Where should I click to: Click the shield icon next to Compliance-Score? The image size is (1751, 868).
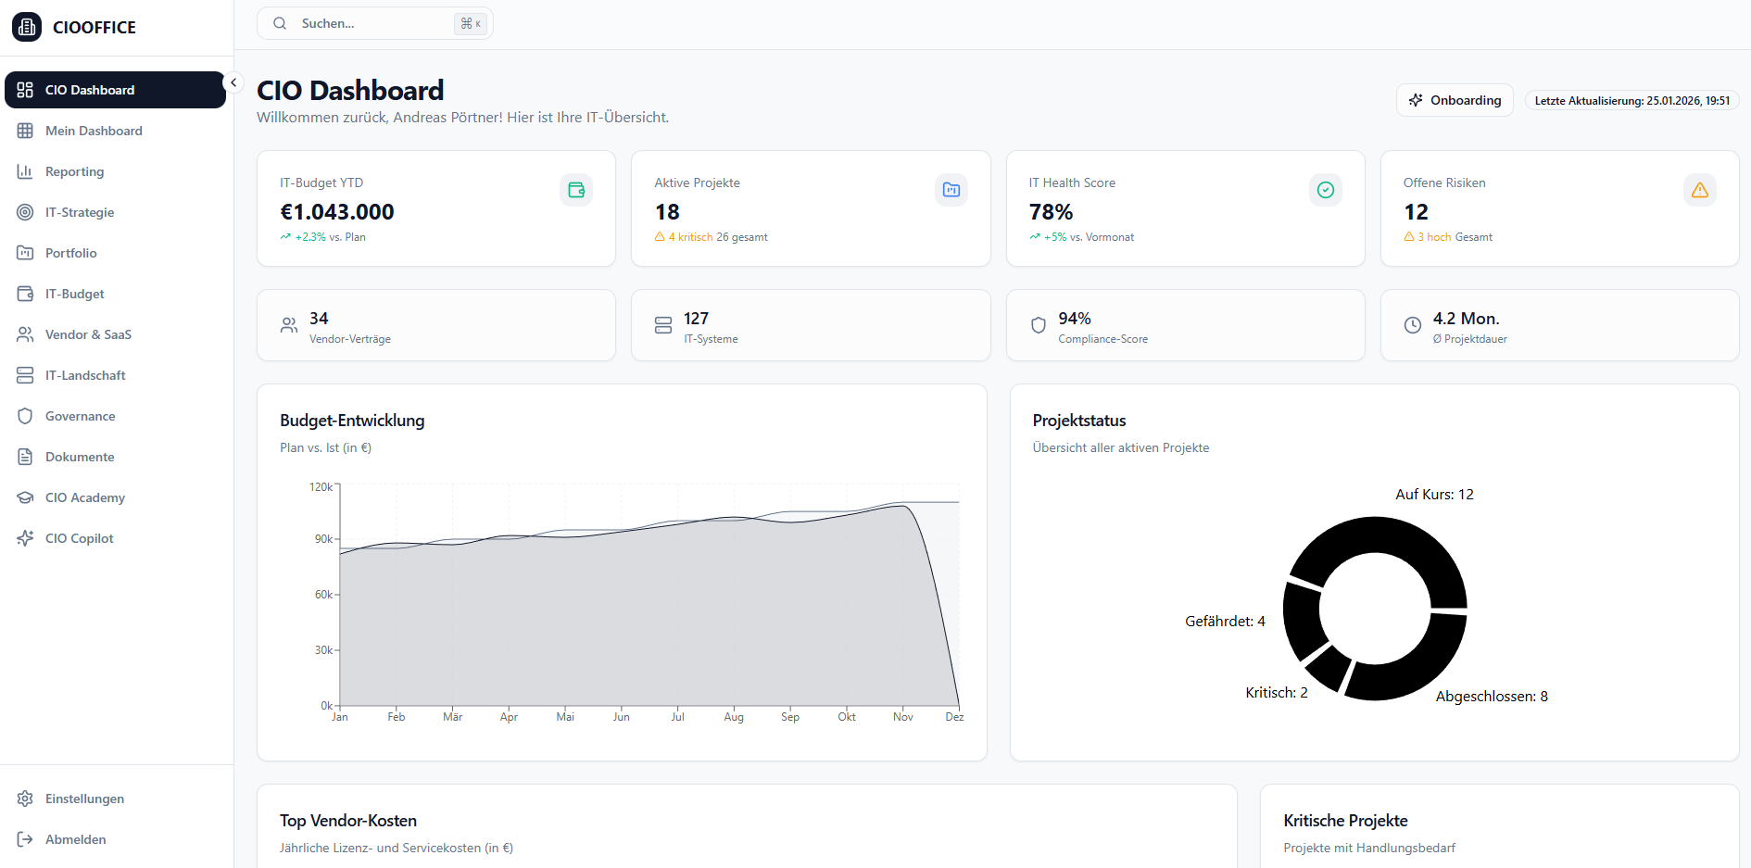(x=1038, y=325)
